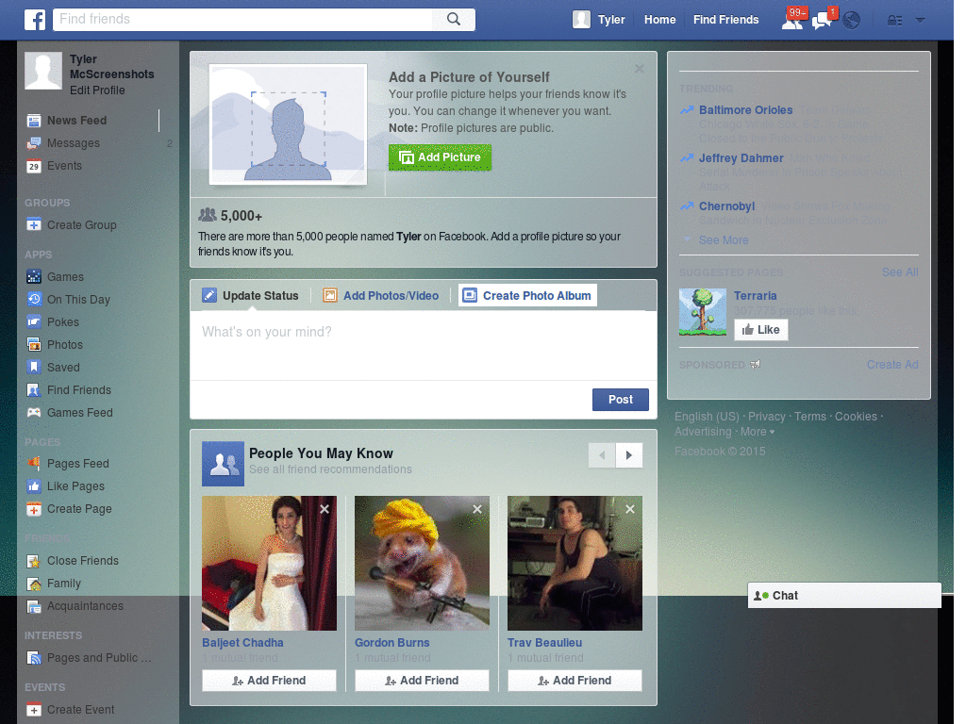Show next People You May Know
Screen dimensions: 966x724
629,455
